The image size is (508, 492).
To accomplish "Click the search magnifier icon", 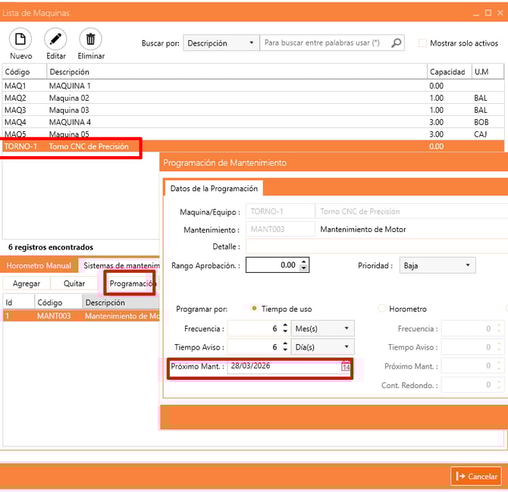I will (397, 43).
